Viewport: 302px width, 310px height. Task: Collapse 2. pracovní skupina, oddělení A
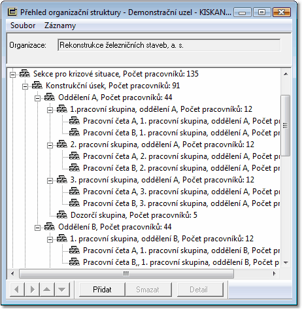pyautogui.click(x=50, y=145)
